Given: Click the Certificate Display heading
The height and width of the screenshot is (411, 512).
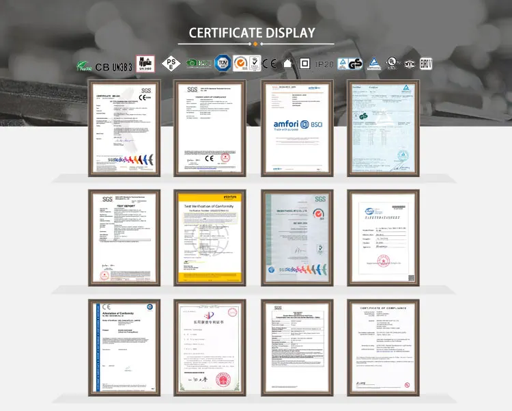Looking at the screenshot, I should 252,32.
